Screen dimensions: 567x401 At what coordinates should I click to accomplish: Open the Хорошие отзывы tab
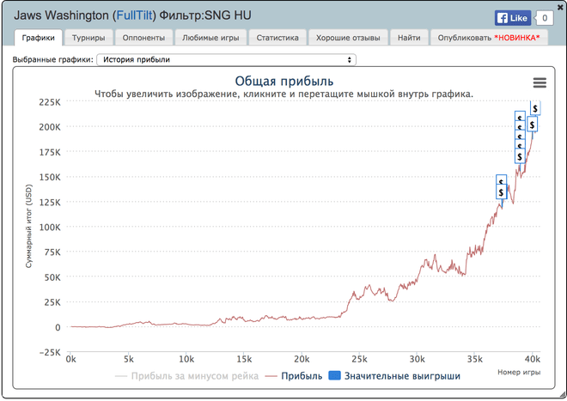click(x=348, y=38)
